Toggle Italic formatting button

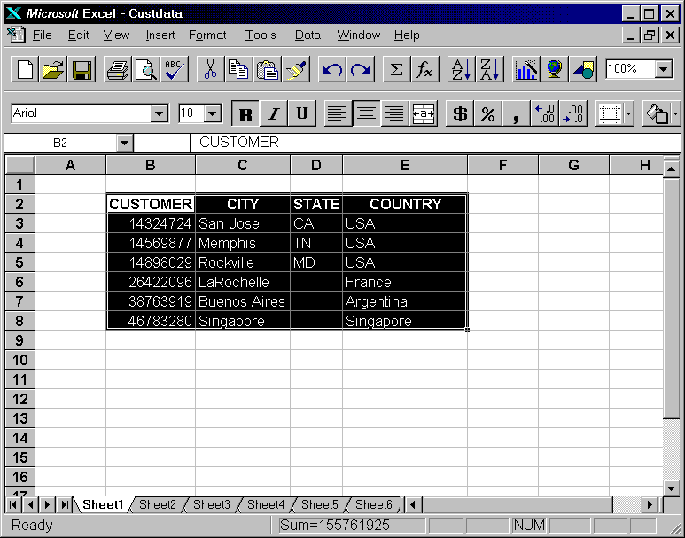[x=274, y=113]
